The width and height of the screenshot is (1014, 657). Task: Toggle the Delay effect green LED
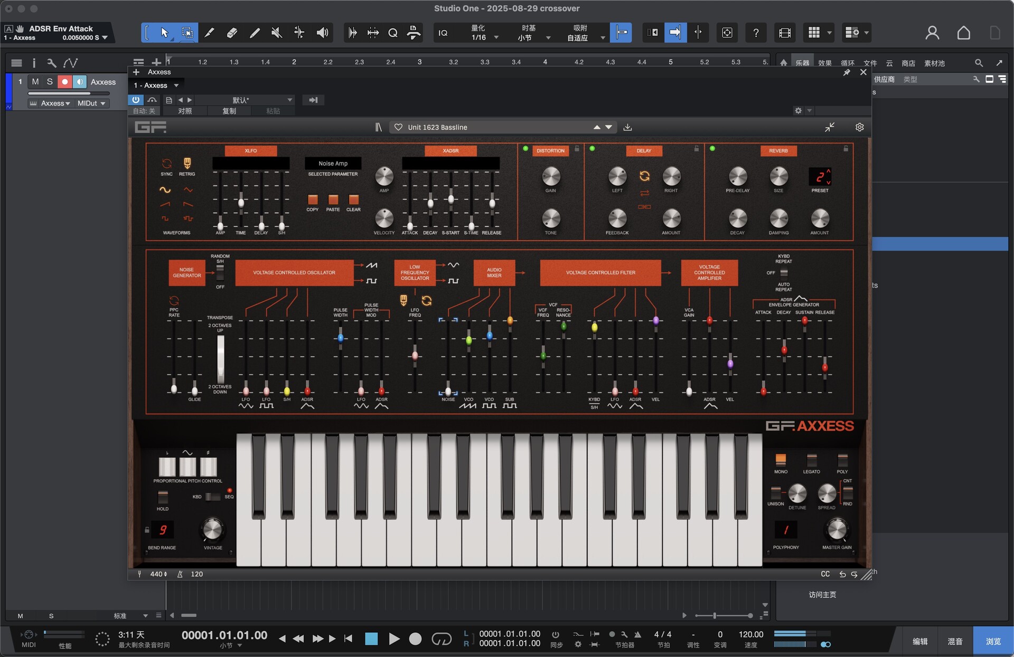point(592,149)
